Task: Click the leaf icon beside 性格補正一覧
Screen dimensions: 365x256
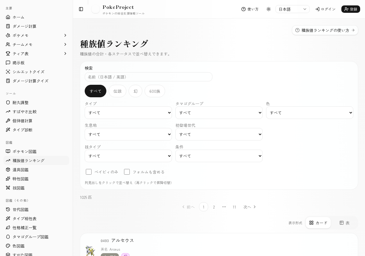Action: [x=8, y=228]
